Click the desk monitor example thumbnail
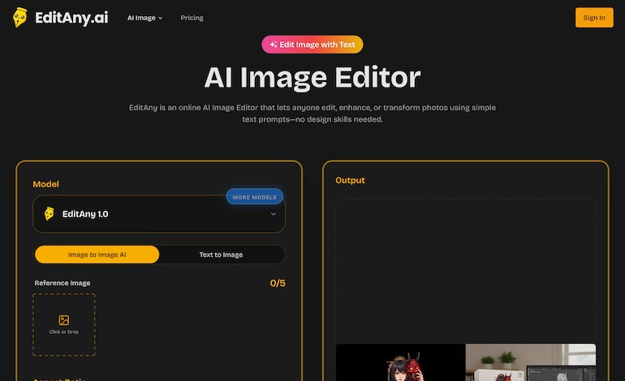Screen dimensions: 625x381 point(531,362)
